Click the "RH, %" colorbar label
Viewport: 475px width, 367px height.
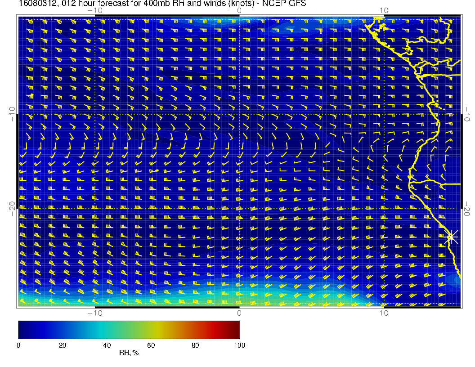pyautogui.click(x=129, y=353)
